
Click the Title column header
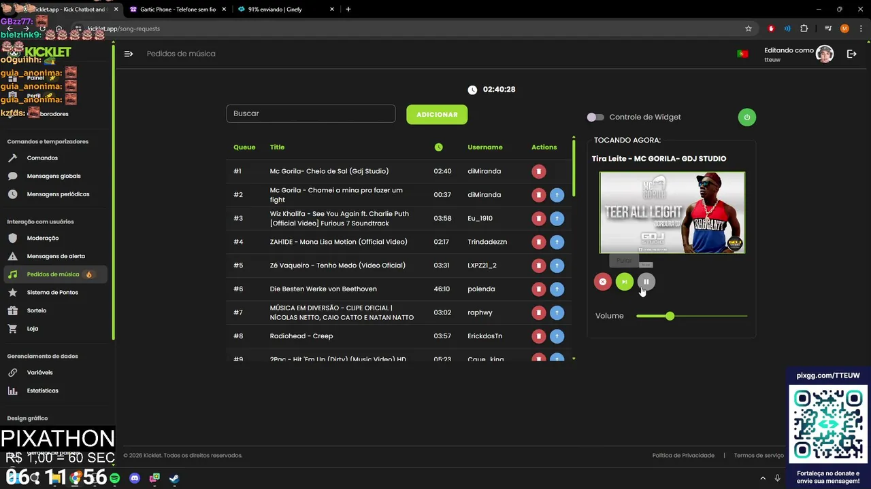coord(277,147)
